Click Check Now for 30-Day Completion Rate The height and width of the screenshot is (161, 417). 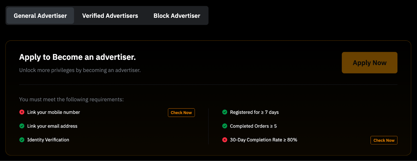pyautogui.click(x=384, y=140)
